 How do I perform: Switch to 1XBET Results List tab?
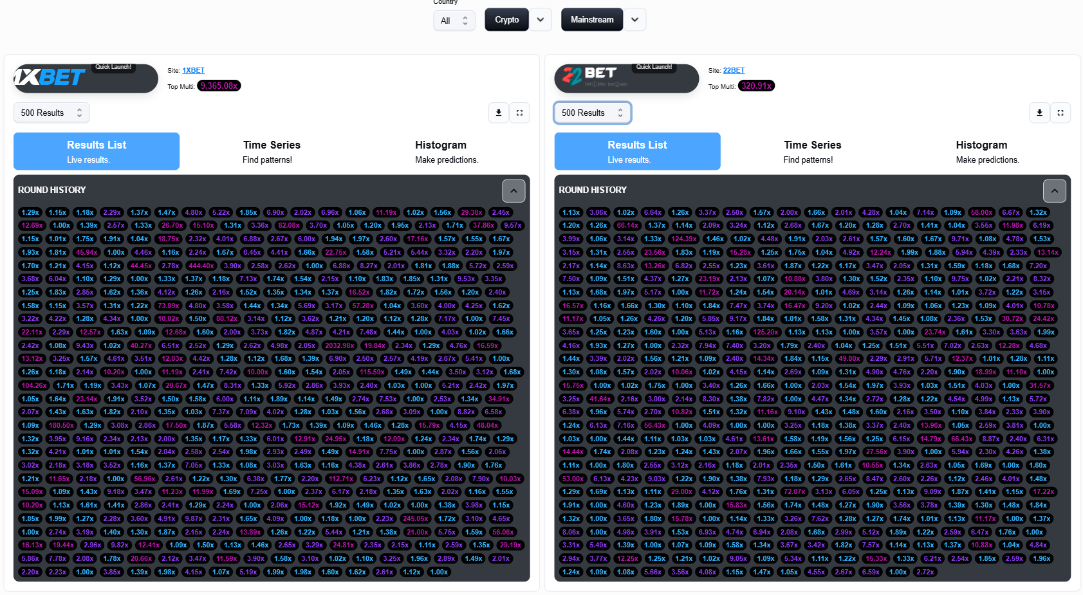click(x=97, y=151)
